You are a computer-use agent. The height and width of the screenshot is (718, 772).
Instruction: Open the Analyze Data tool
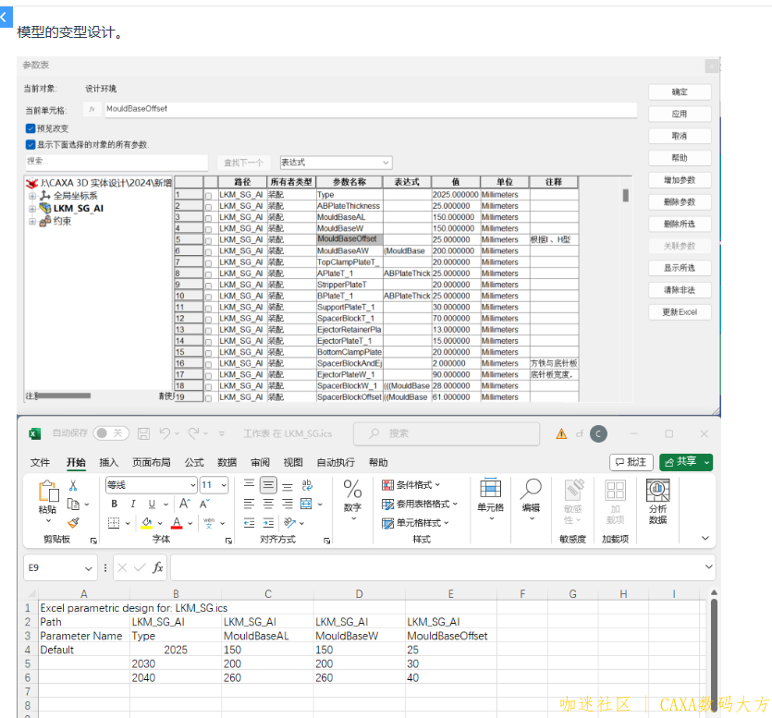(x=657, y=503)
